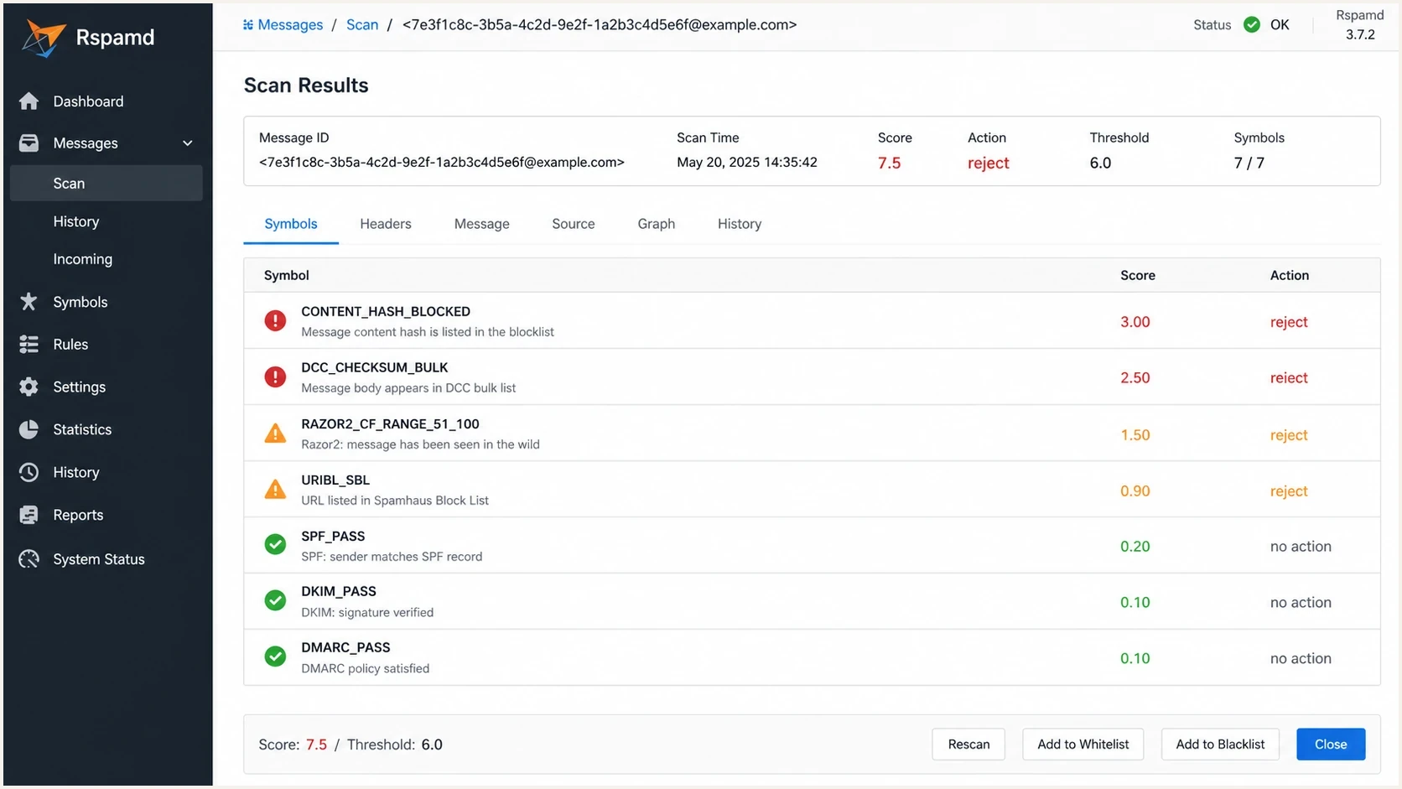This screenshot has width=1402, height=789.
Task: Click green check icon for DKIM_PASS
Action: point(275,601)
